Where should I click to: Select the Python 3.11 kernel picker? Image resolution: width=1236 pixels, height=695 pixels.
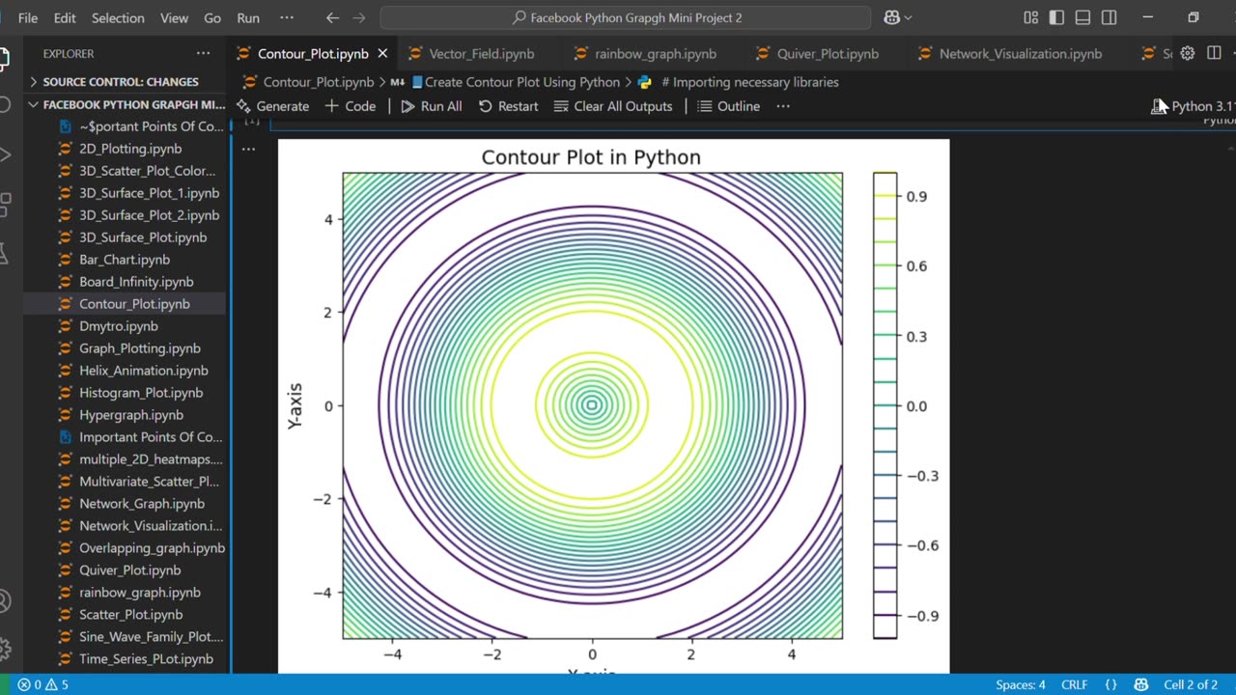[x=1193, y=106]
